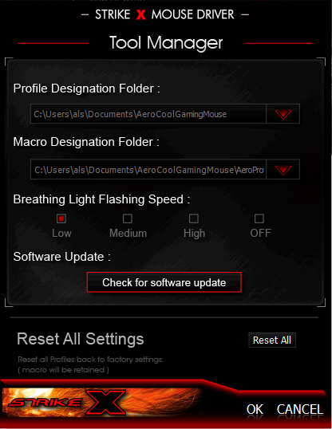Enable the Medium flashing speed checkbox
This screenshot has width=332, height=429.
[x=128, y=218]
